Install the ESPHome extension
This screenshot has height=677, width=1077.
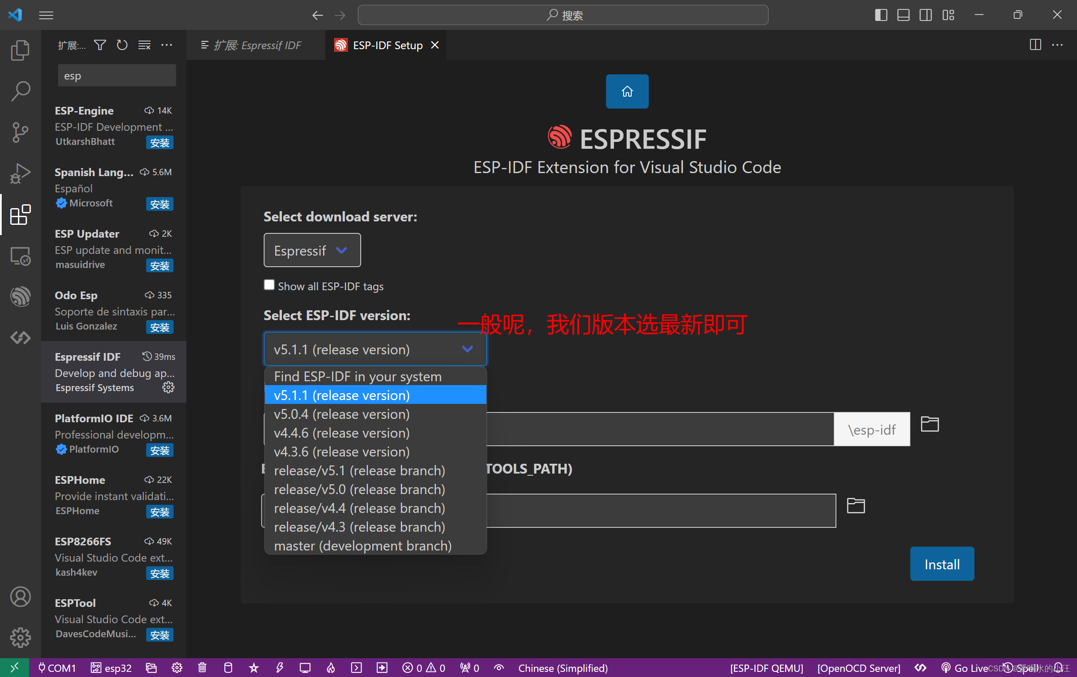(160, 512)
